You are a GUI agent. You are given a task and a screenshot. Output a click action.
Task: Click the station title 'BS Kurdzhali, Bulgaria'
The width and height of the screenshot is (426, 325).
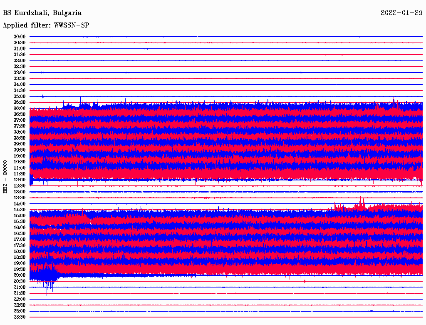pyautogui.click(x=42, y=13)
